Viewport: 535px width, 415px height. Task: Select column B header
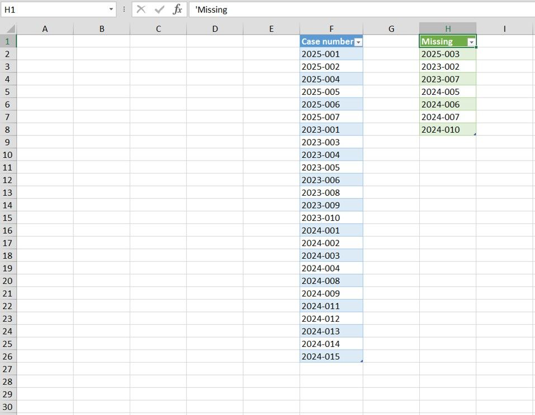pos(102,29)
